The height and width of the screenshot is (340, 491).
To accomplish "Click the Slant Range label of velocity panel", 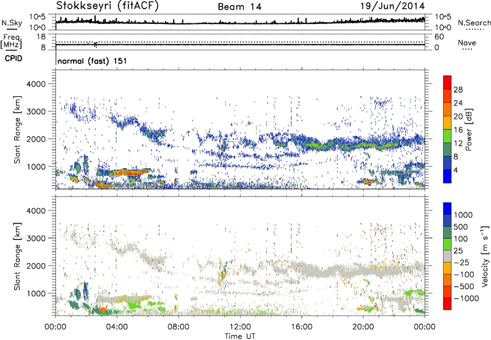I will (x=17, y=257).
